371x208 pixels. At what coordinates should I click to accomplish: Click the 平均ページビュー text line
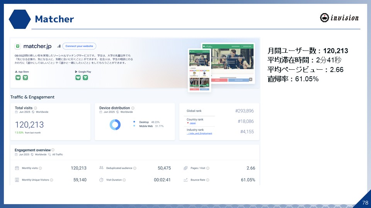(305, 70)
